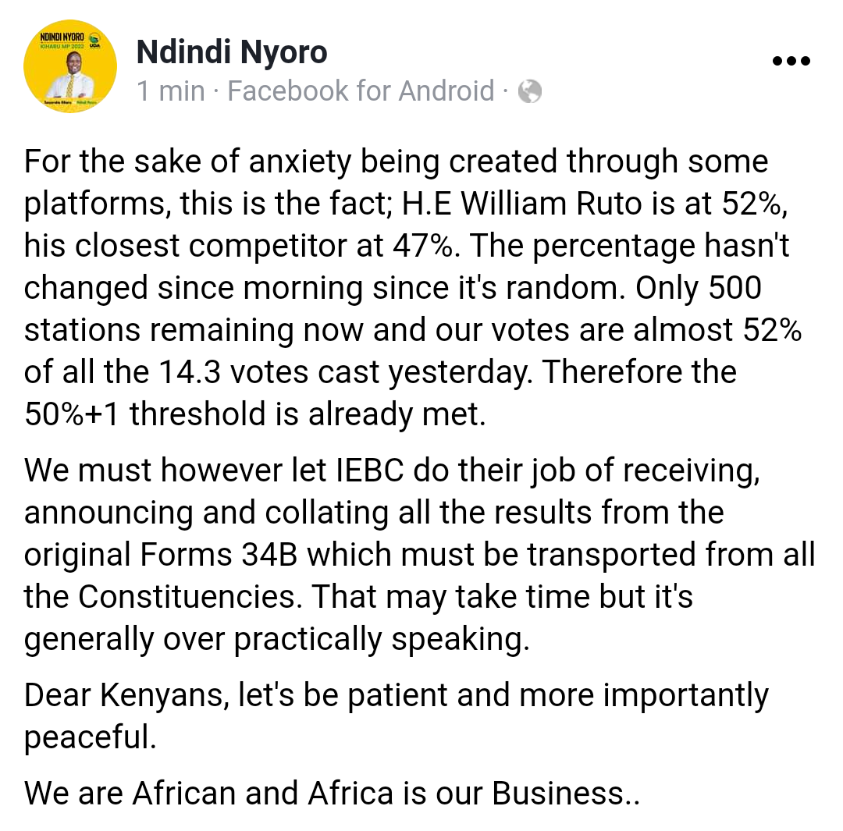Open Ndindi Nyoro profile name link
Screen dimensions: 843x831
pyautogui.click(x=232, y=52)
